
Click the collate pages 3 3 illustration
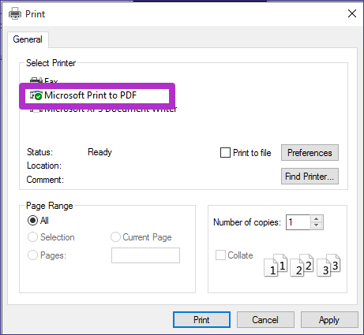click(x=328, y=265)
